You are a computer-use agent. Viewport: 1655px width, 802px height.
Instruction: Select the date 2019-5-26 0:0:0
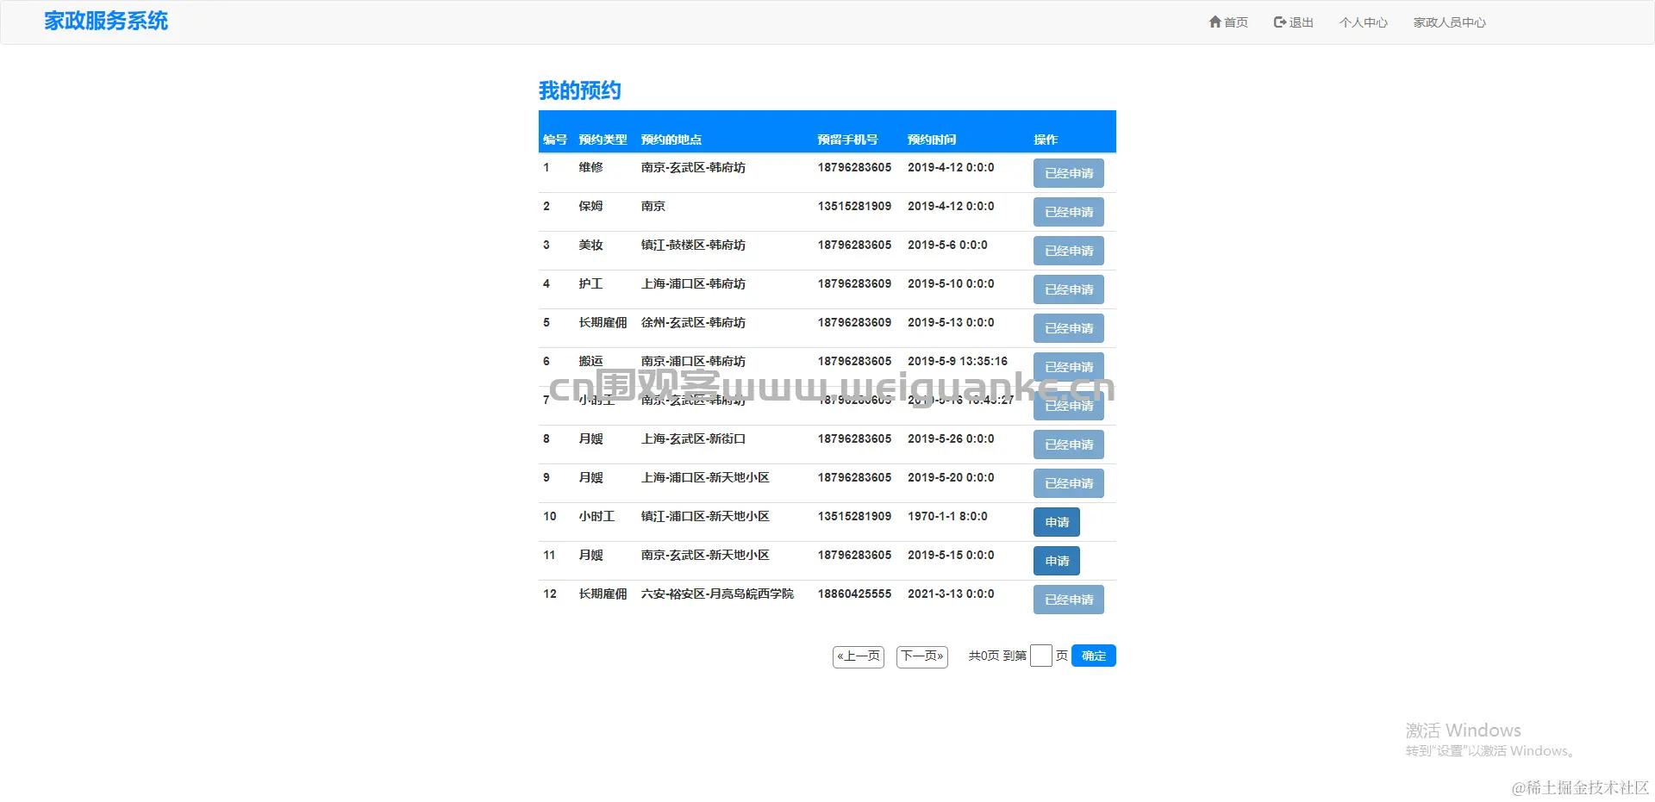pyautogui.click(x=951, y=438)
